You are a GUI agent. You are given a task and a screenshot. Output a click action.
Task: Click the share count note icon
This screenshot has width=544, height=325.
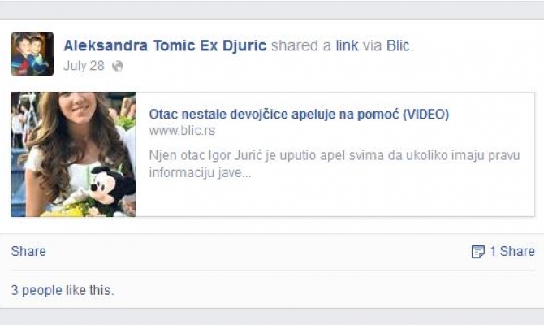pos(478,252)
